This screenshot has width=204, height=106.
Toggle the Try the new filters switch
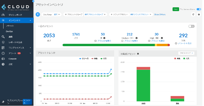point(199,9)
